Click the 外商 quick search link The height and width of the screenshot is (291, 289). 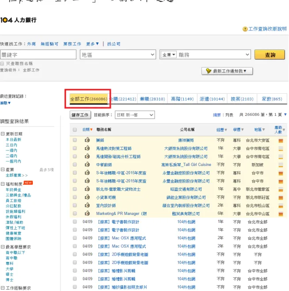coord(31,44)
